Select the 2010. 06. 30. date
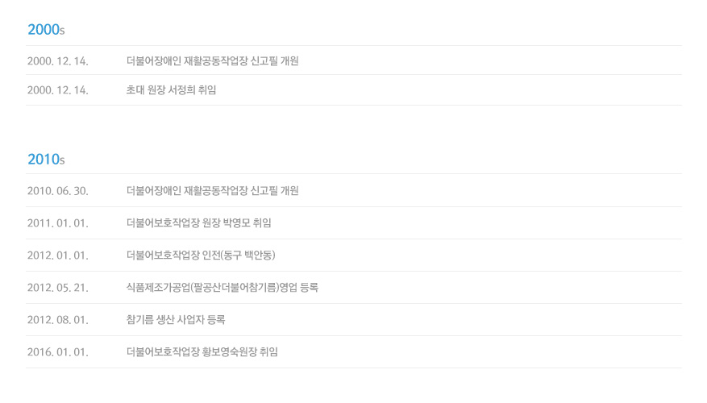The width and height of the screenshot is (707, 403). [x=57, y=191]
